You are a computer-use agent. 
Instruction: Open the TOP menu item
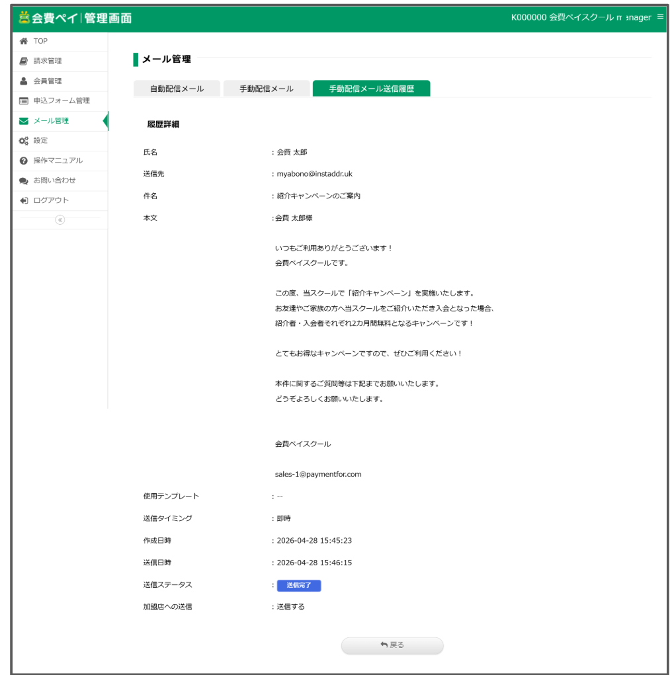coord(60,41)
